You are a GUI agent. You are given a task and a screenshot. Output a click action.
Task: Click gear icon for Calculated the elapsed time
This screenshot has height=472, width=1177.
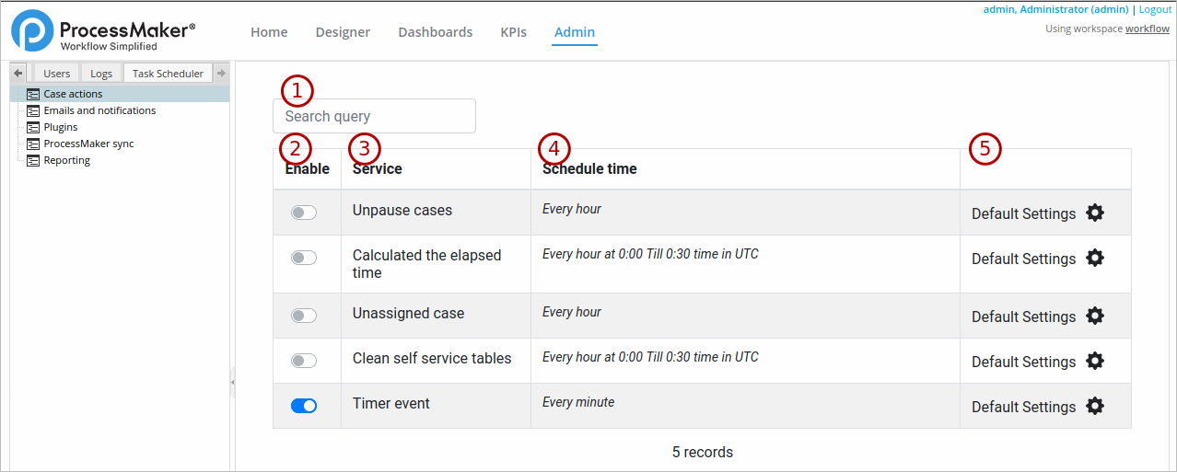click(x=1094, y=258)
